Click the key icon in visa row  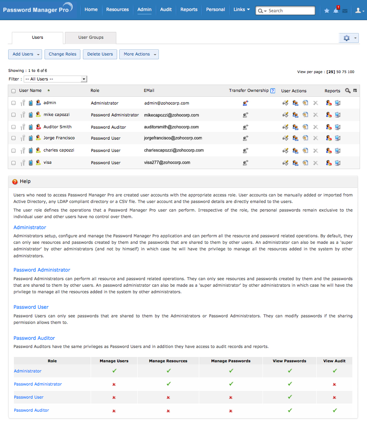23,163
